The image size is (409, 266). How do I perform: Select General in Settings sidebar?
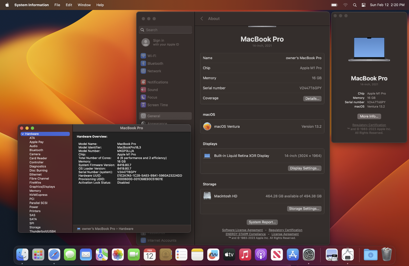(x=165, y=116)
